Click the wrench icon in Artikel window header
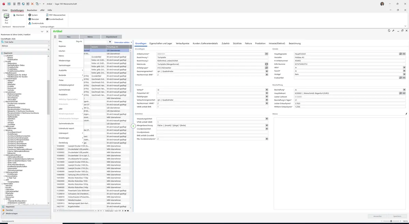Image resolution: width=409 pixels, height=224 pixels. pos(393,31)
